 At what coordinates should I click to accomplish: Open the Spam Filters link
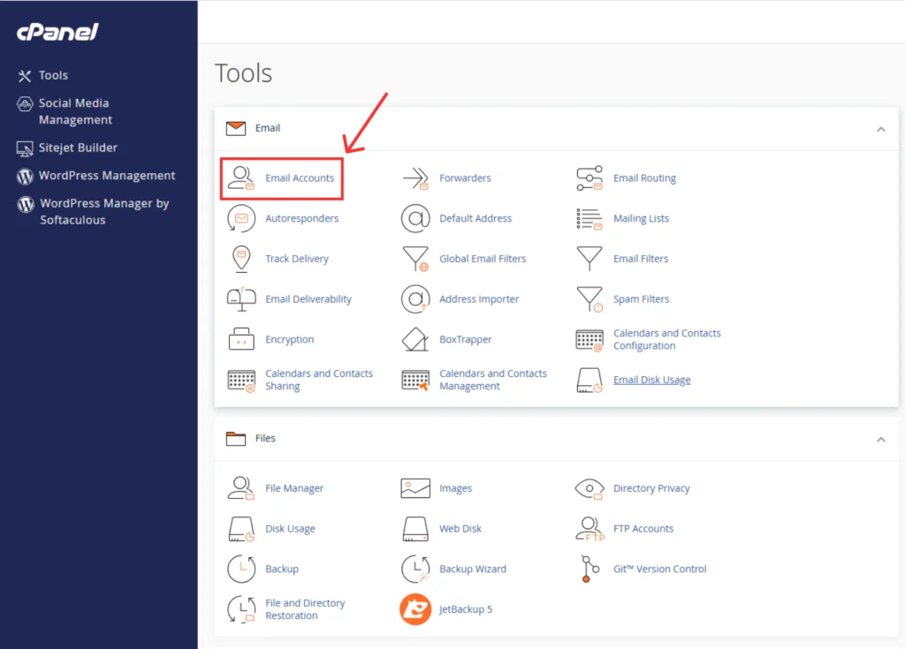coord(642,299)
